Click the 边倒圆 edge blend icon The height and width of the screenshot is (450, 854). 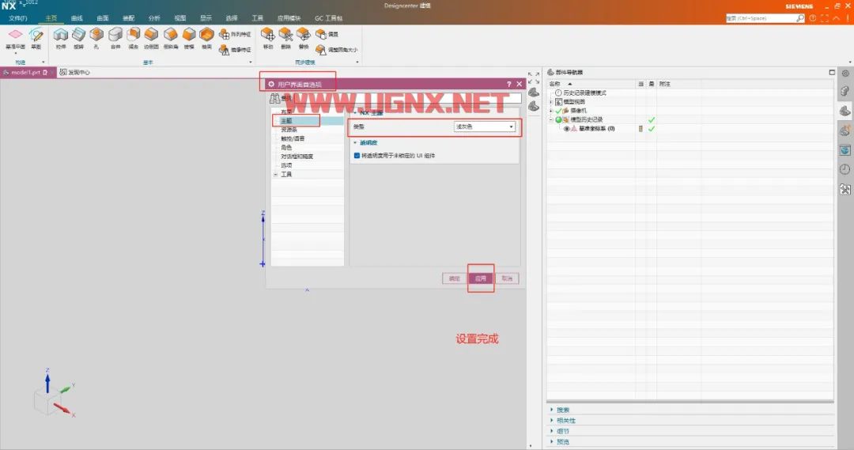click(x=151, y=35)
